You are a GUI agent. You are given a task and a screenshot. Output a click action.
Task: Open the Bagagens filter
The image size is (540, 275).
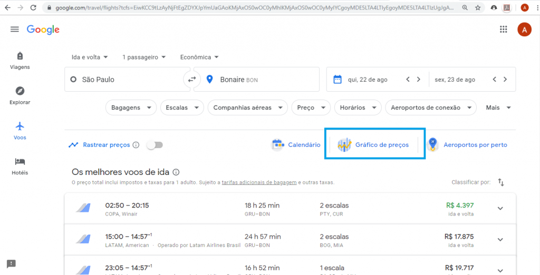[x=131, y=107]
